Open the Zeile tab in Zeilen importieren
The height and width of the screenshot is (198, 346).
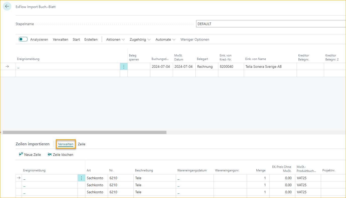coord(82,144)
